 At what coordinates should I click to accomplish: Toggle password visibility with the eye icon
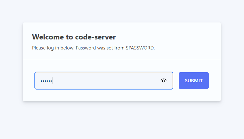[164, 81]
